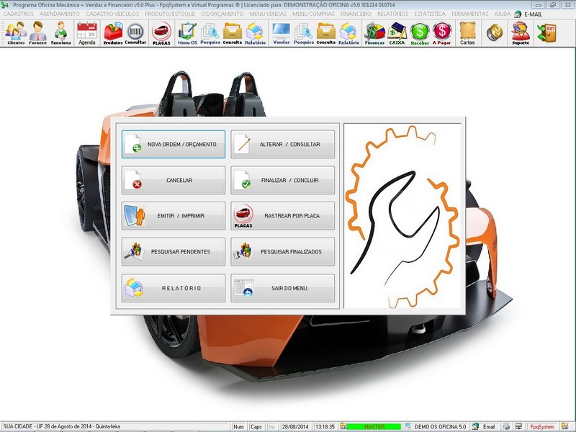Open the FINANCEIRO menu
The width and height of the screenshot is (576, 432).
pyautogui.click(x=356, y=14)
